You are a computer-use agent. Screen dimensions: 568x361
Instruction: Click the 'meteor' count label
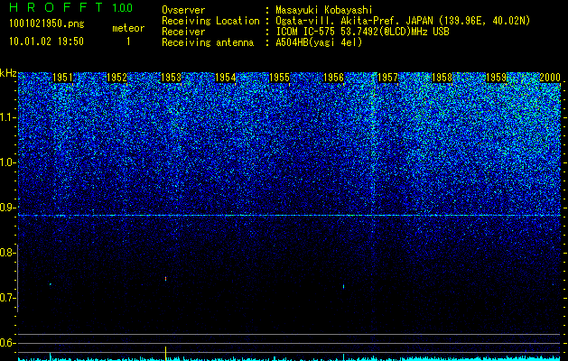click(128, 28)
